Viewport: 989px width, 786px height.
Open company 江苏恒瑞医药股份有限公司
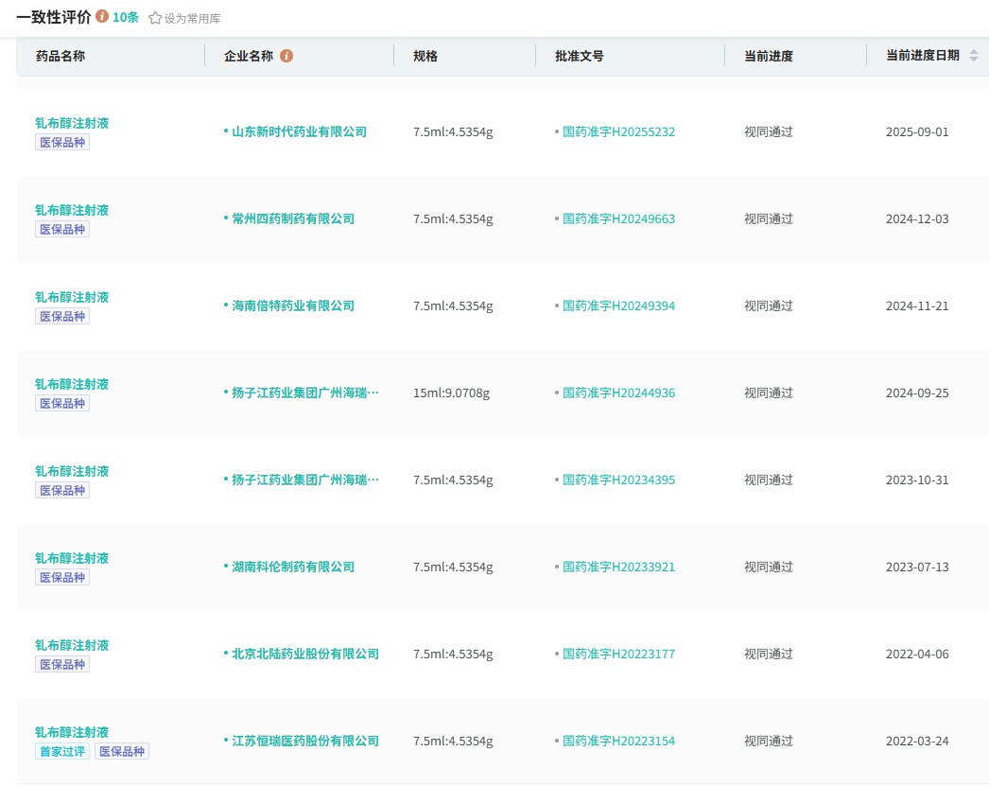click(x=305, y=741)
